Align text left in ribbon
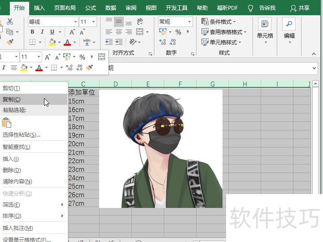The image size is (323, 242). pos(109,32)
